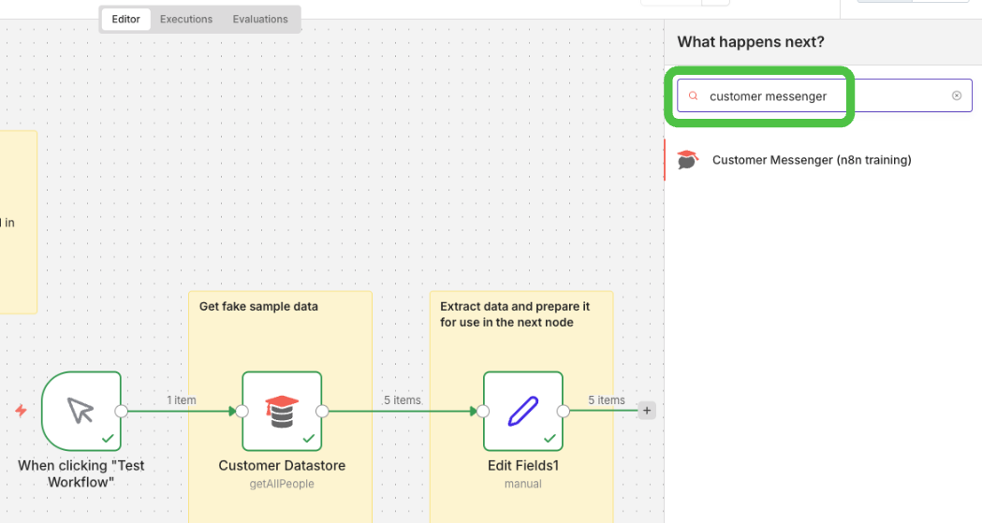The width and height of the screenshot is (982, 523).
Task: Click the 'What happens next?' heading
Action: click(750, 42)
